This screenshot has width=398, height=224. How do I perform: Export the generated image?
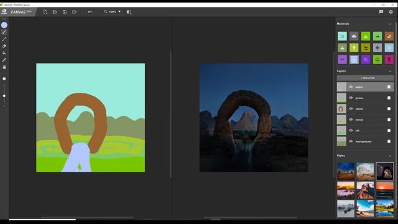tap(74, 12)
